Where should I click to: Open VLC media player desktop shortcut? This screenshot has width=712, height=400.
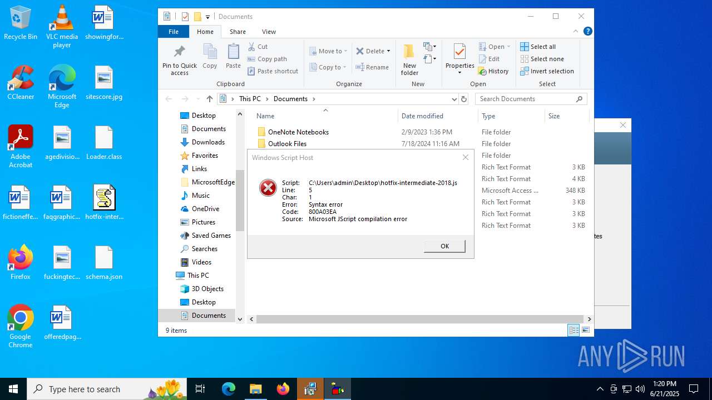[x=62, y=27]
